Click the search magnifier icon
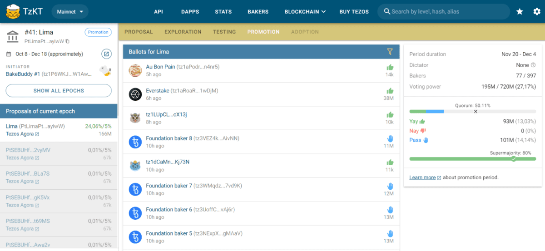Image resolution: width=545 pixels, height=251 pixels. (387, 11)
